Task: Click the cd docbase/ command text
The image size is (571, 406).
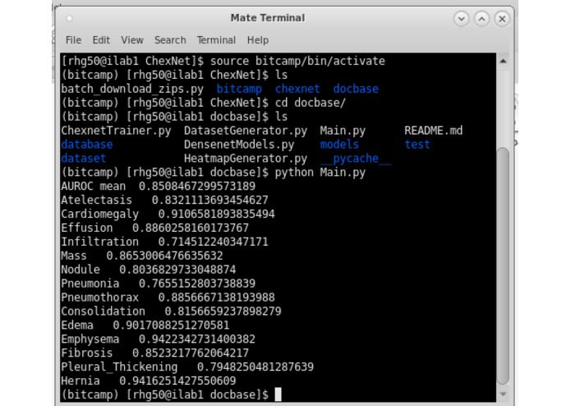Action: coord(310,103)
